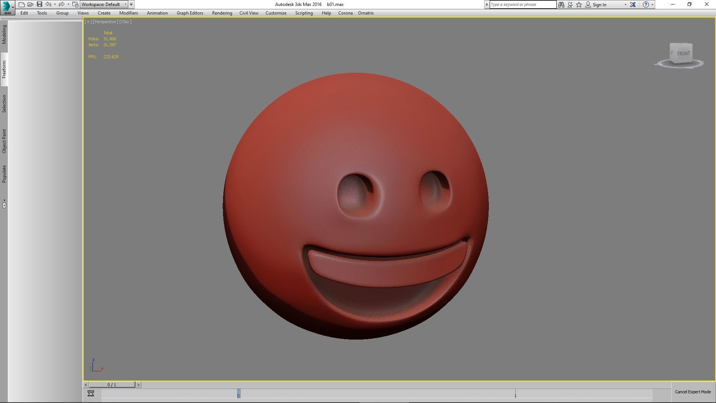Open the Corona menu

tap(345, 13)
